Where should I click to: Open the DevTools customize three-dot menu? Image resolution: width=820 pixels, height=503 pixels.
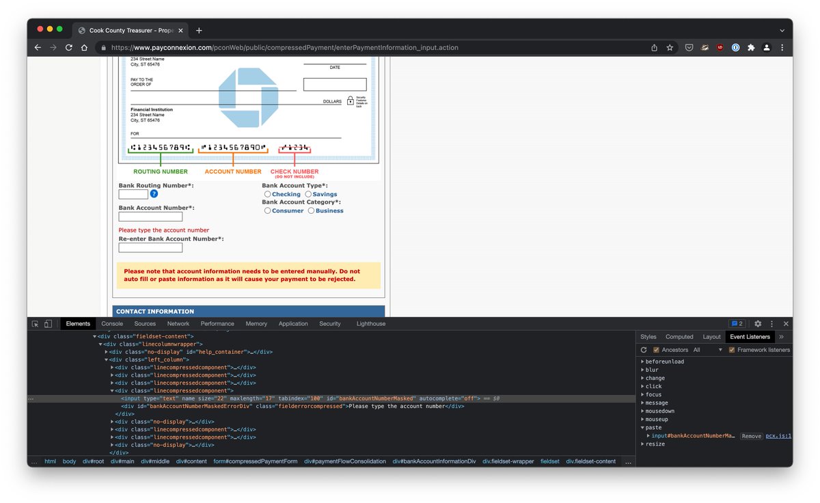coord(771,324)
